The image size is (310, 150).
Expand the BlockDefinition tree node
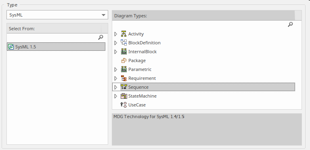pyautogui.click(x=116, y=43)
